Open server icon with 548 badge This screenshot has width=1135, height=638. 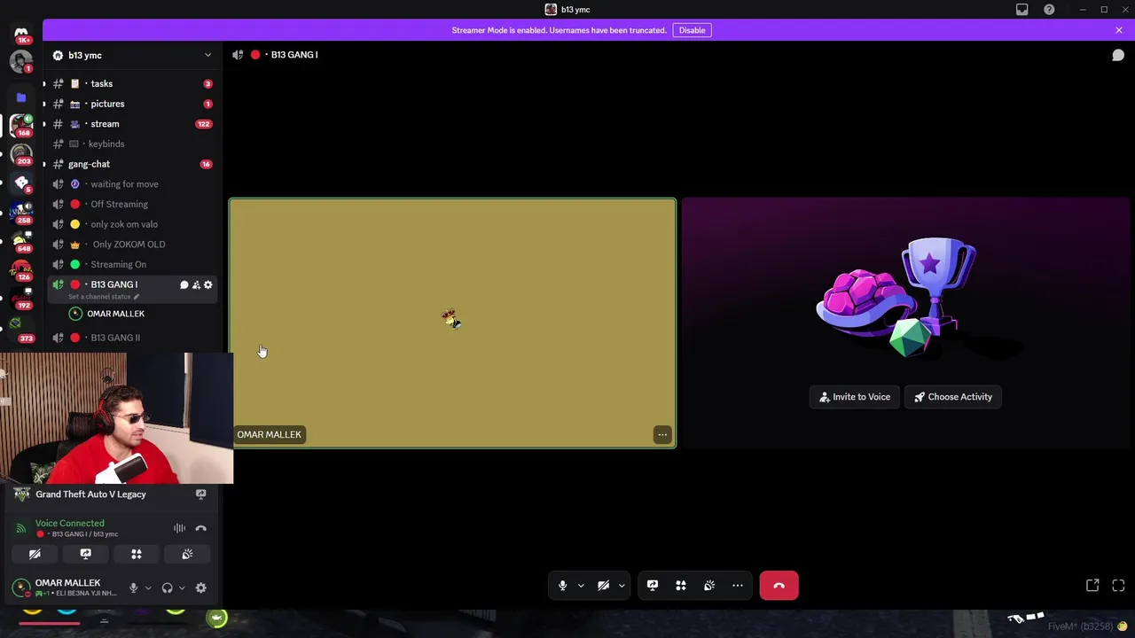(21, 240)
